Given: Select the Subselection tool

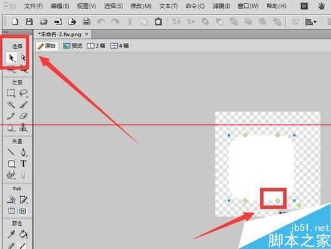Looking at the screenshot, I should [x=23, y=58].
